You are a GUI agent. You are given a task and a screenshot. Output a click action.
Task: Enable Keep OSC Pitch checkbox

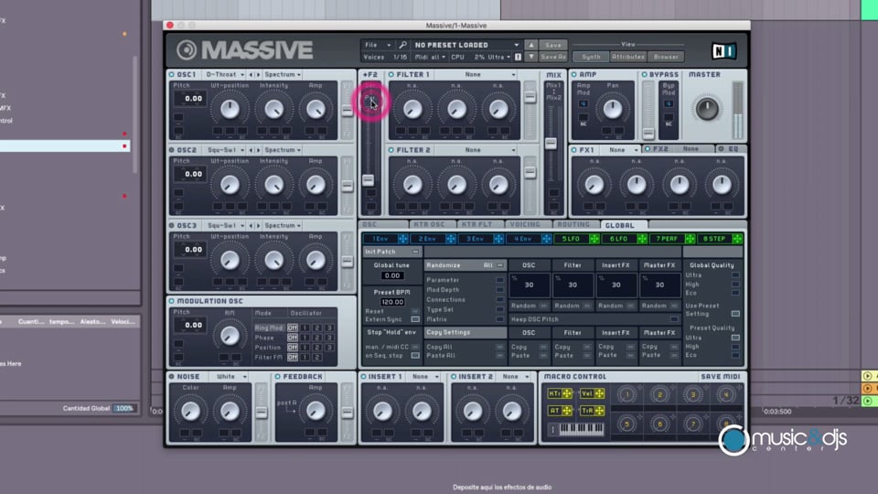(x=674, y=319)
